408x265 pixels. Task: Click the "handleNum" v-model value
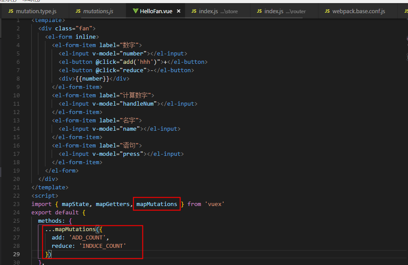click(x=138, y=103)
